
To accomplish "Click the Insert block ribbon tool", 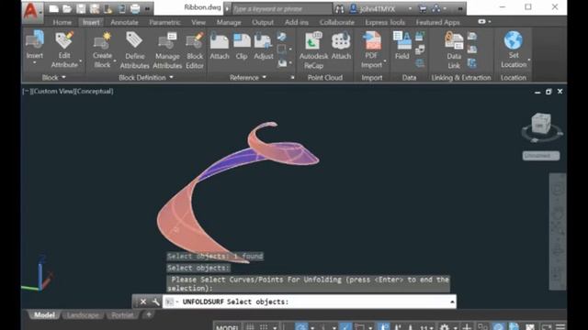I will point(35,48).
